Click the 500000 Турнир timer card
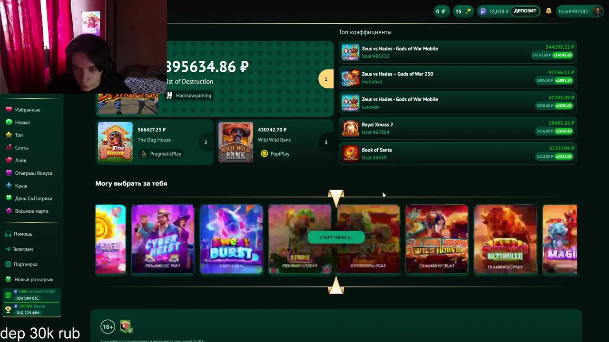This screenshot has height=342, width=609. pos(32,310)
